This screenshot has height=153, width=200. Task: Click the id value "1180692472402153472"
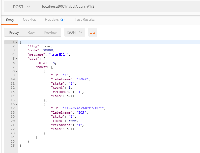pos(83,109)
